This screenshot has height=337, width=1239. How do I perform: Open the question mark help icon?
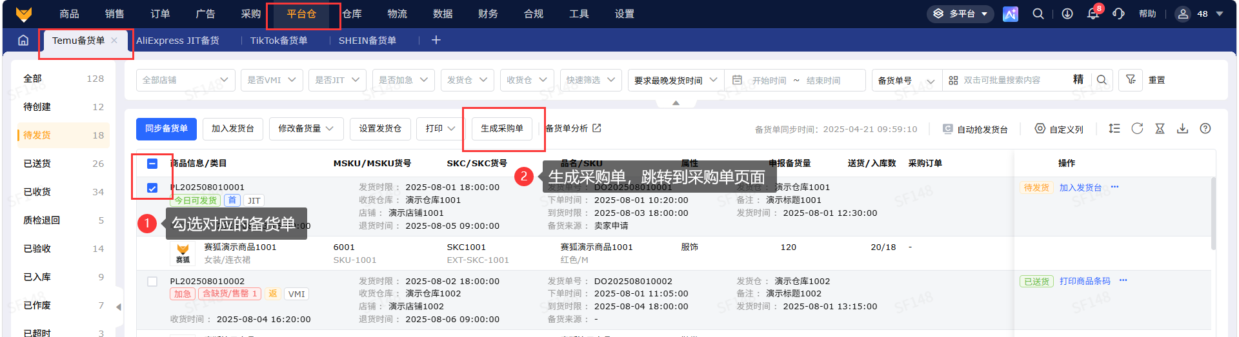click(x=1205, y=128)
